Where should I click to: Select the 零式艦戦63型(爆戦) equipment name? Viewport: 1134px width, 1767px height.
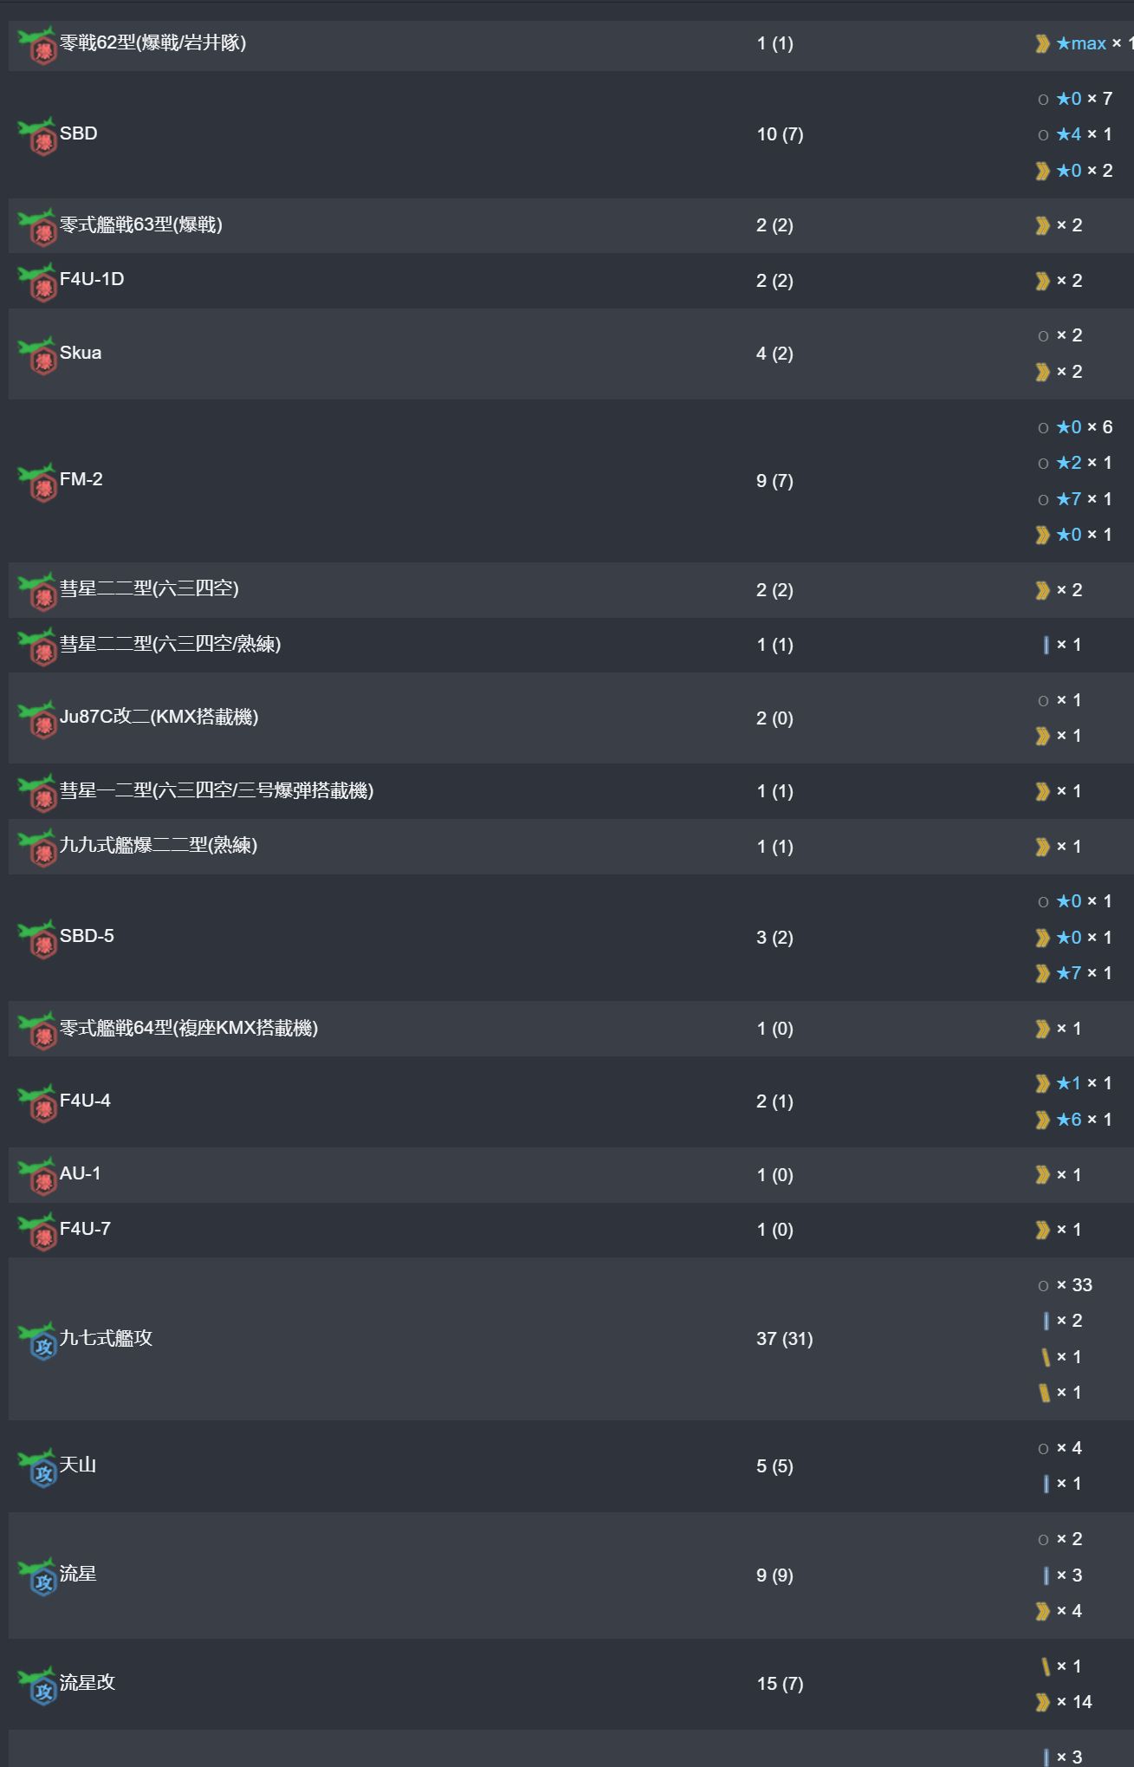[x=140, y=225]
